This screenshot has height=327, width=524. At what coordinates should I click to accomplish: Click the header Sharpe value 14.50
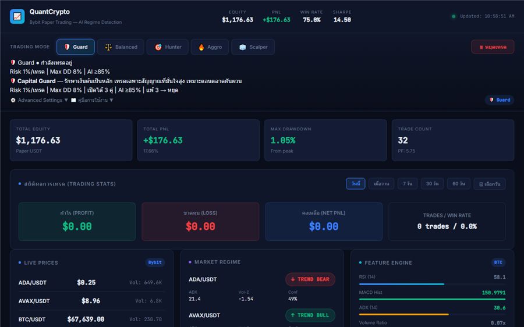click(x=342, y=20)
